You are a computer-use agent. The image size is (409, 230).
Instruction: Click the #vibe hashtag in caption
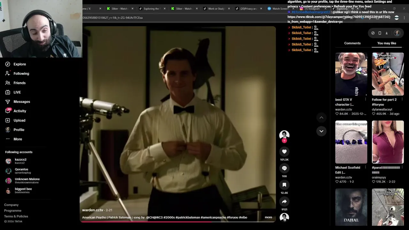[243, 218]
